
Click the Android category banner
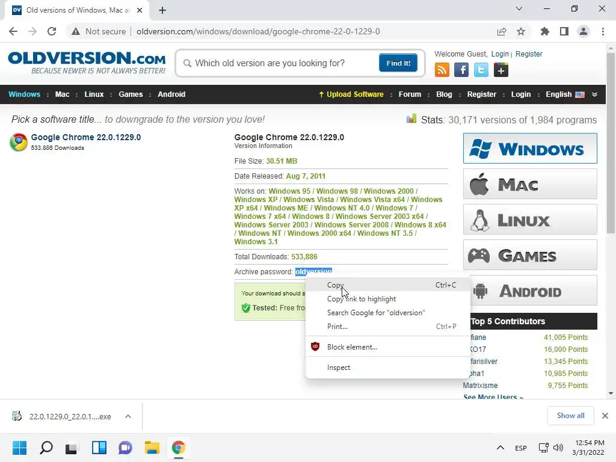pos(534,291)
